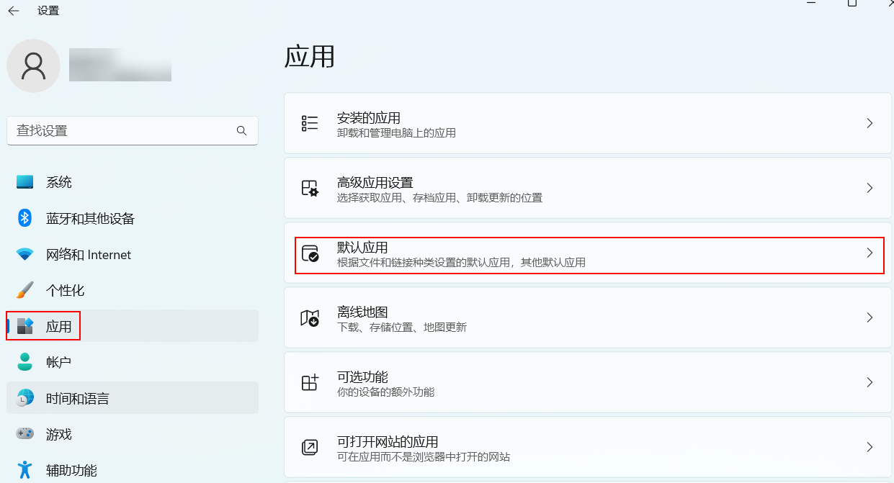This screenshot has height=483, width=894.
Task: Click the 可选功能 grid-plus icon
Action: (x=310, y=382)
